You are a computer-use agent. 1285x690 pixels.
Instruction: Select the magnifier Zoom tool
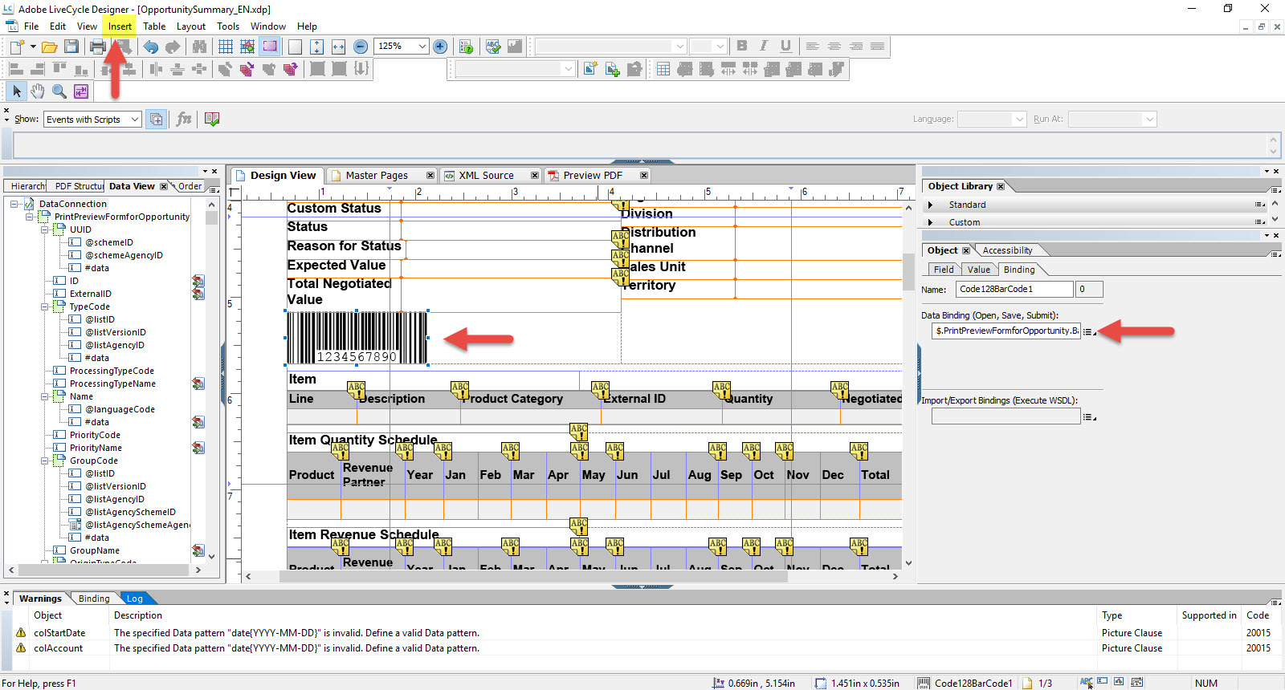[x=59, y=91]
